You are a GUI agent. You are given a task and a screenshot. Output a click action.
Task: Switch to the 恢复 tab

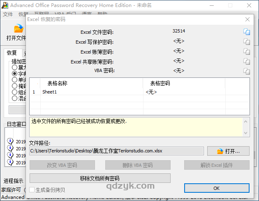click(x=12, y=53)
